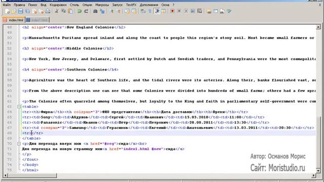Start macro recording with red button

172,11
